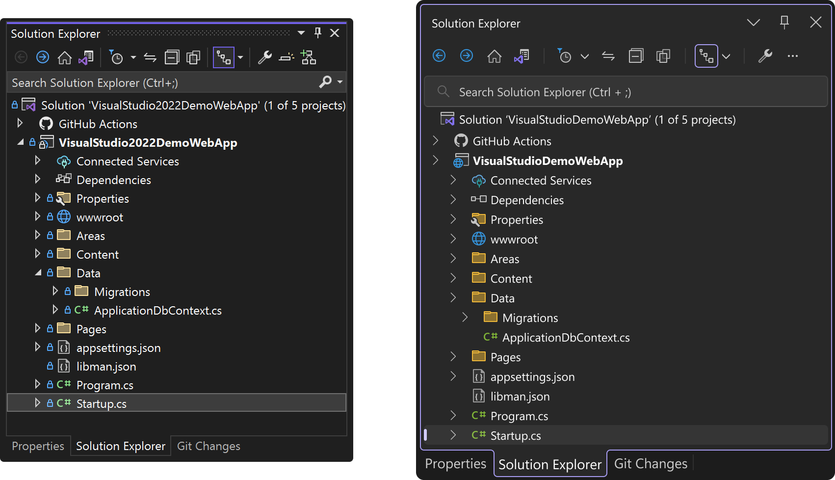This screenshot has height=480, width=835.
Task: Select the Startup.cs file
Action: (x=101, y=403)
